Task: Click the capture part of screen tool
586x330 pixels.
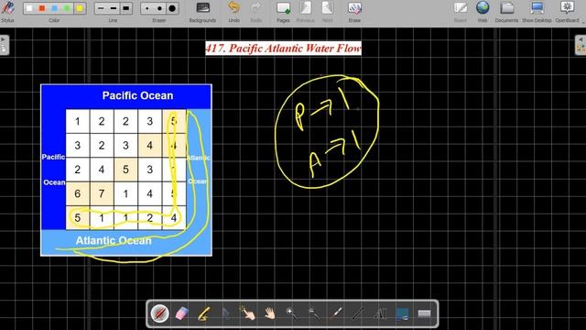Action: tap(402, 313)
